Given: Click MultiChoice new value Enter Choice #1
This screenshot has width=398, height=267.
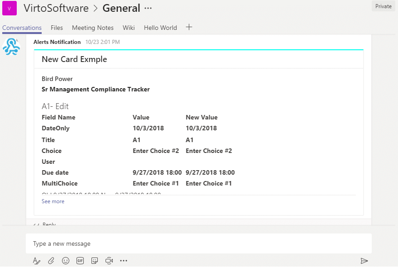Looking at the screenshot, I should click(209, 183).
